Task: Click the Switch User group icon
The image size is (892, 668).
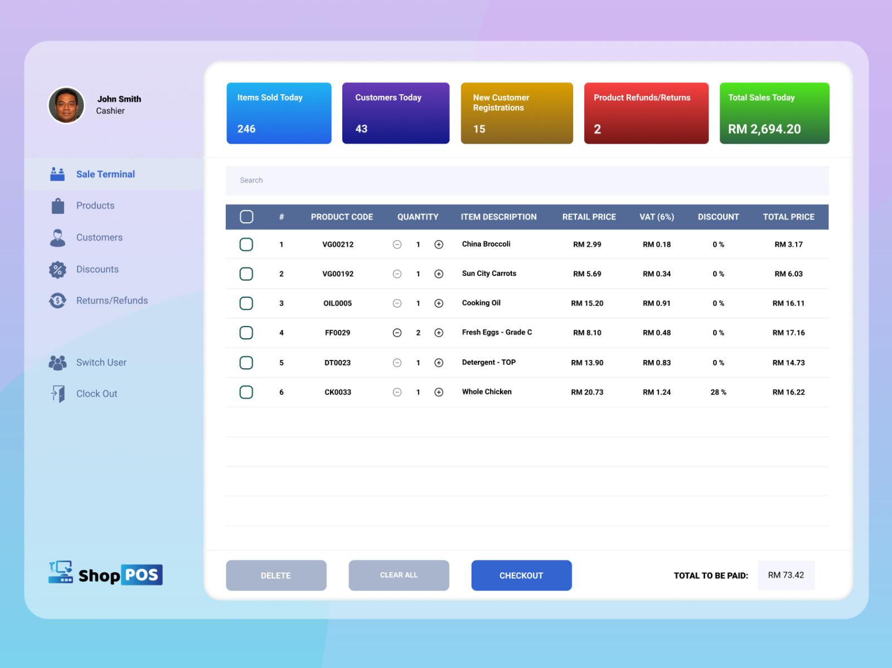Action: pos(57,362)
